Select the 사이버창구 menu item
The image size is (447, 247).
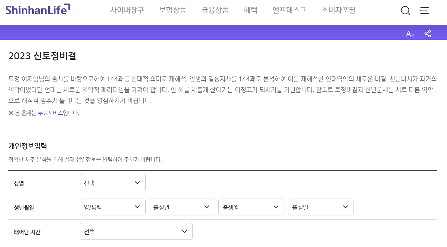pos(127,10)
